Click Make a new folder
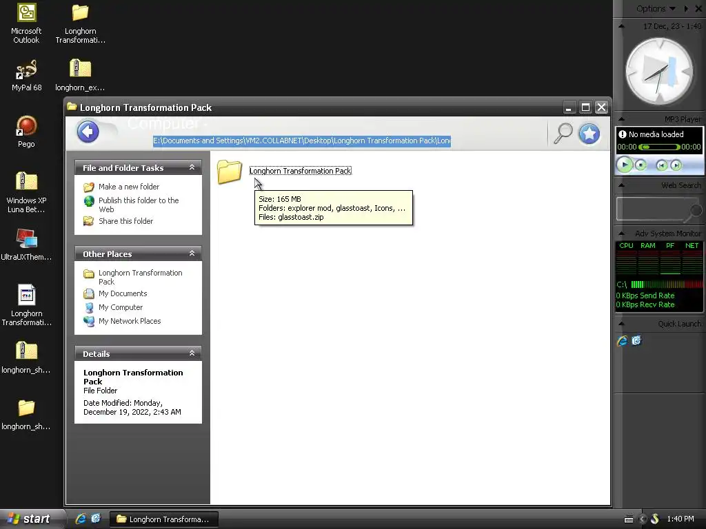Image resolution: width=706 pixels, height=529 pixels. tap(129, 187)
